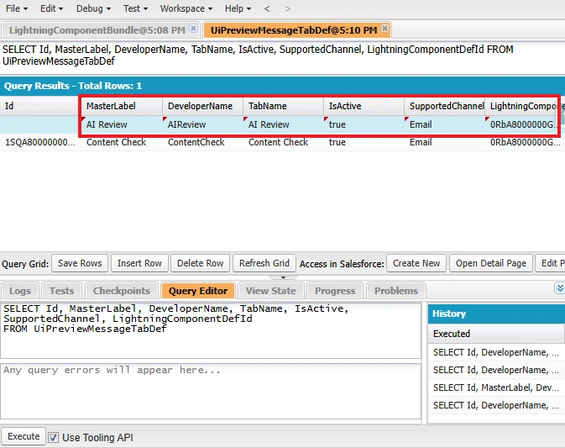The height and width of the screenshot is (448, 565).
Task: Select the 'AIReview' DeveloperName cell
Action: pos(202,124)
